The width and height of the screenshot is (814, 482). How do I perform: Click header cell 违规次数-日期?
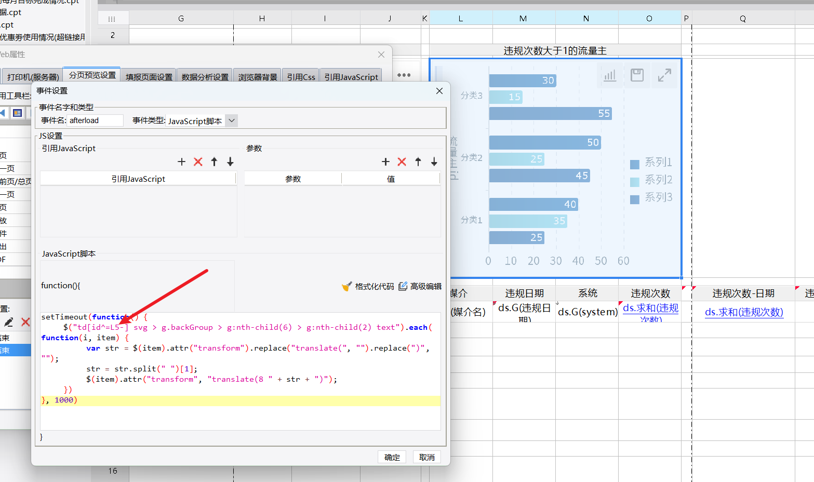(x=743, y=293)
